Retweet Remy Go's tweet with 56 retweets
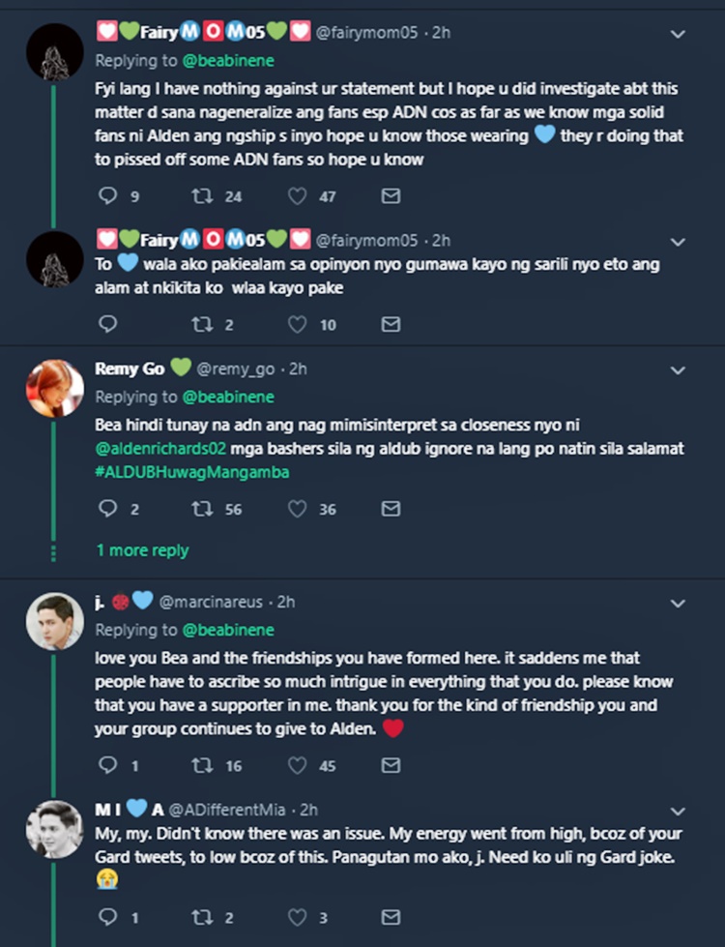The height and width of the screenshot is (947, 725). (x=204, y=509)
